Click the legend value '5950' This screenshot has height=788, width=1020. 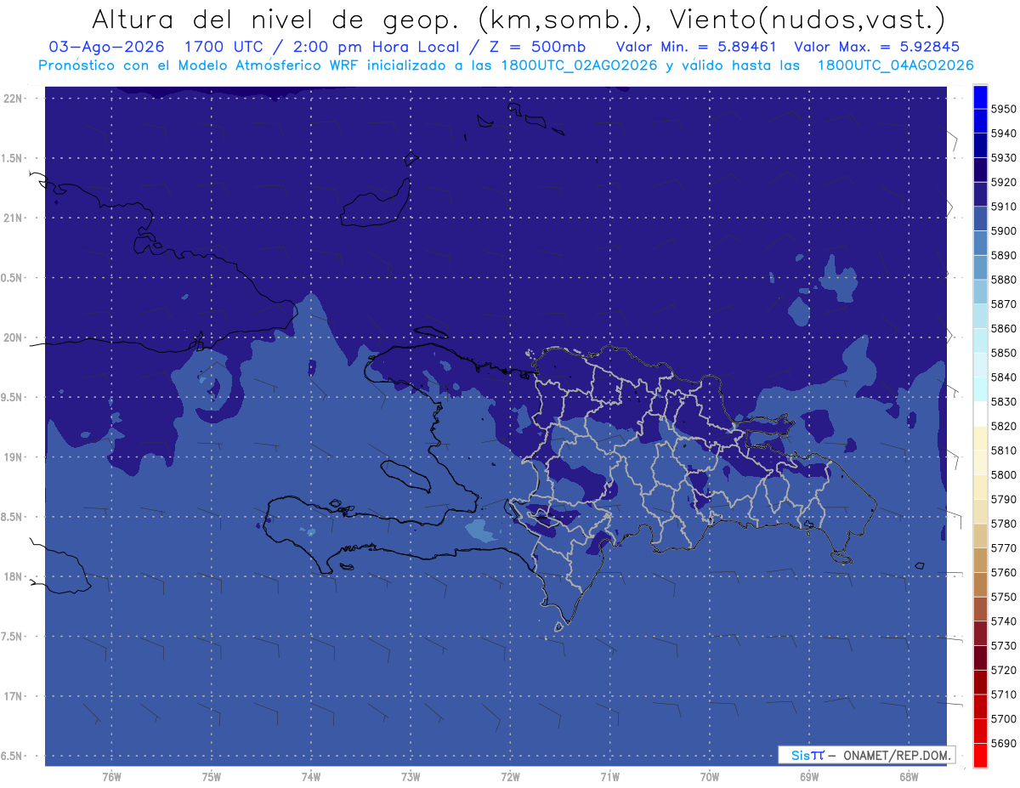(1004, 110)
